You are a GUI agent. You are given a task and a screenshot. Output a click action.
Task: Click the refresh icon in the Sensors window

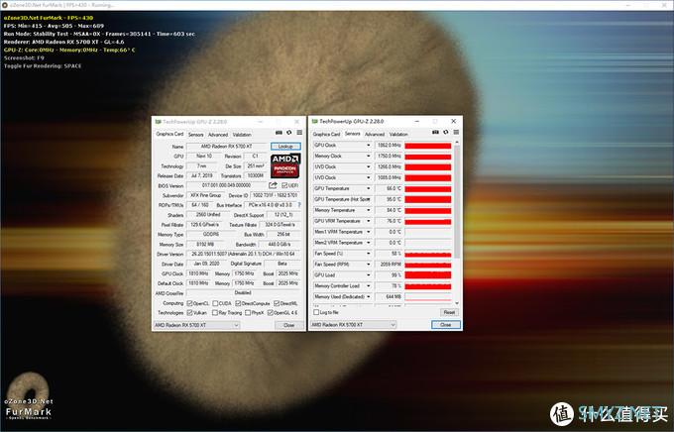tap(446, 133)
